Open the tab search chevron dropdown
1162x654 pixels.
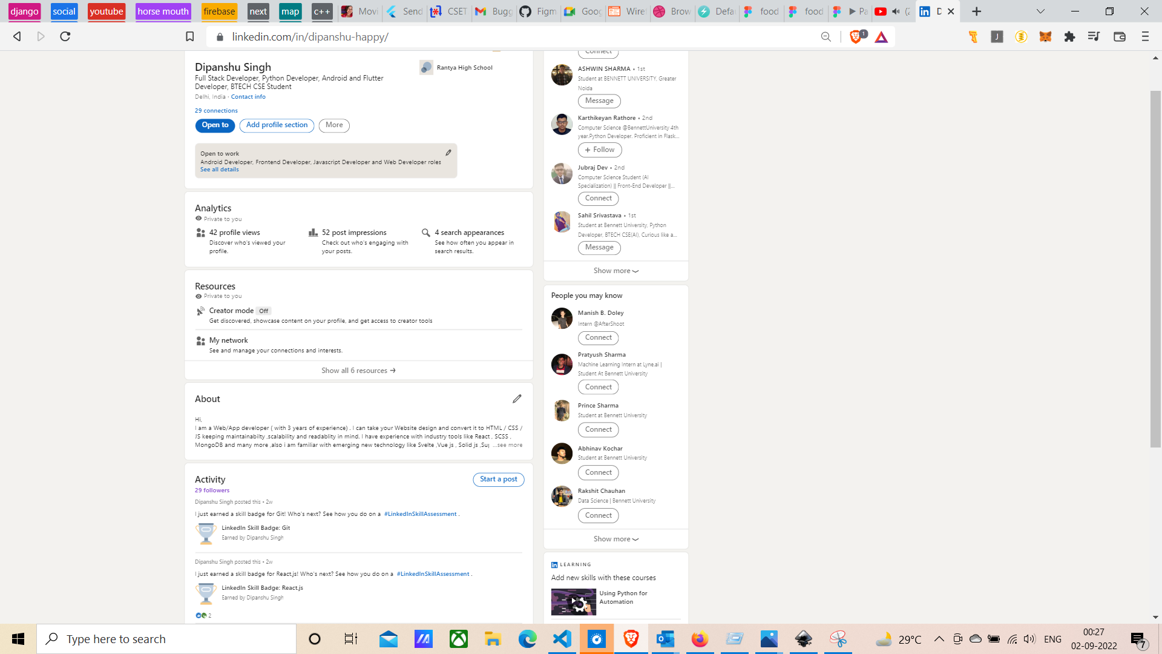1040,11
